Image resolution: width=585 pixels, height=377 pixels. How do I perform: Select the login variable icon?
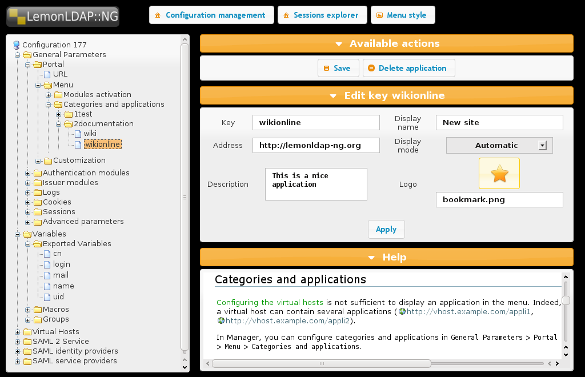[47, 264]
